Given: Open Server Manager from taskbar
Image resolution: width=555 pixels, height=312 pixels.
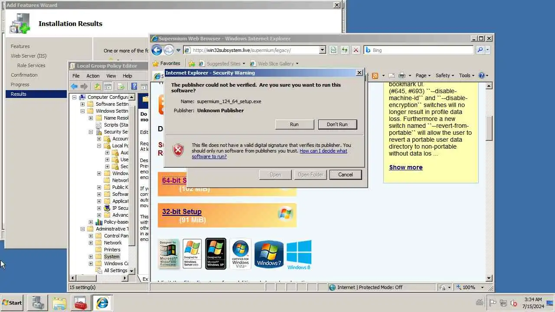Looking at the screenshot, I should click(x=38, y=303).
